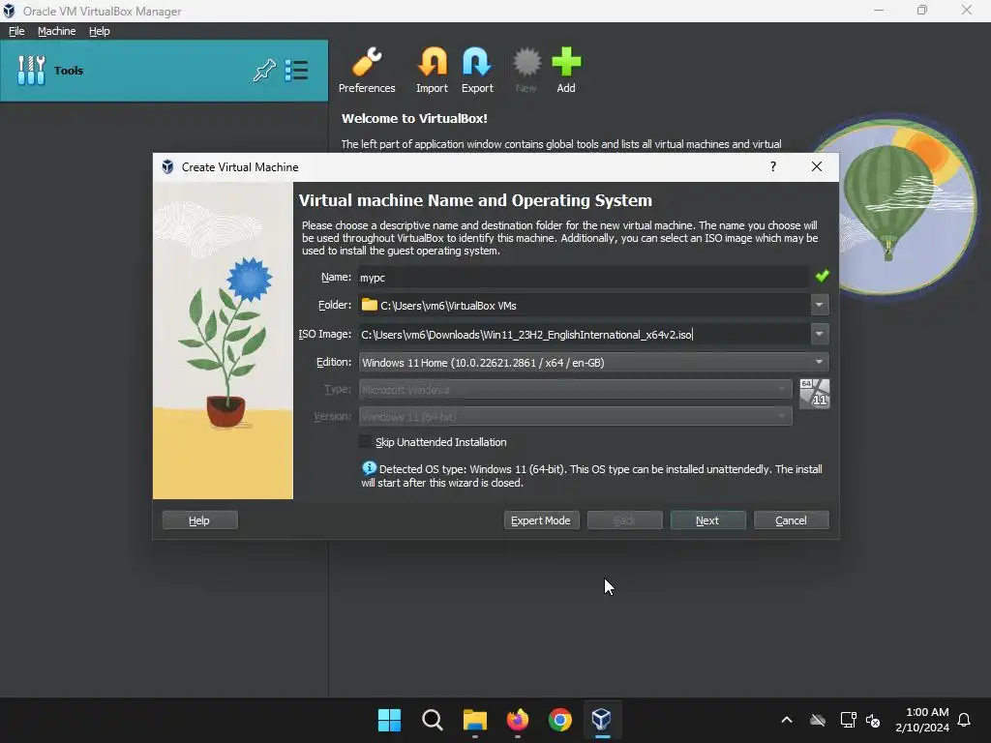Viewport: 991px width, 743px height.
Task: Close the Create Virtual Machine dialog
Action: tap(817, 166)
